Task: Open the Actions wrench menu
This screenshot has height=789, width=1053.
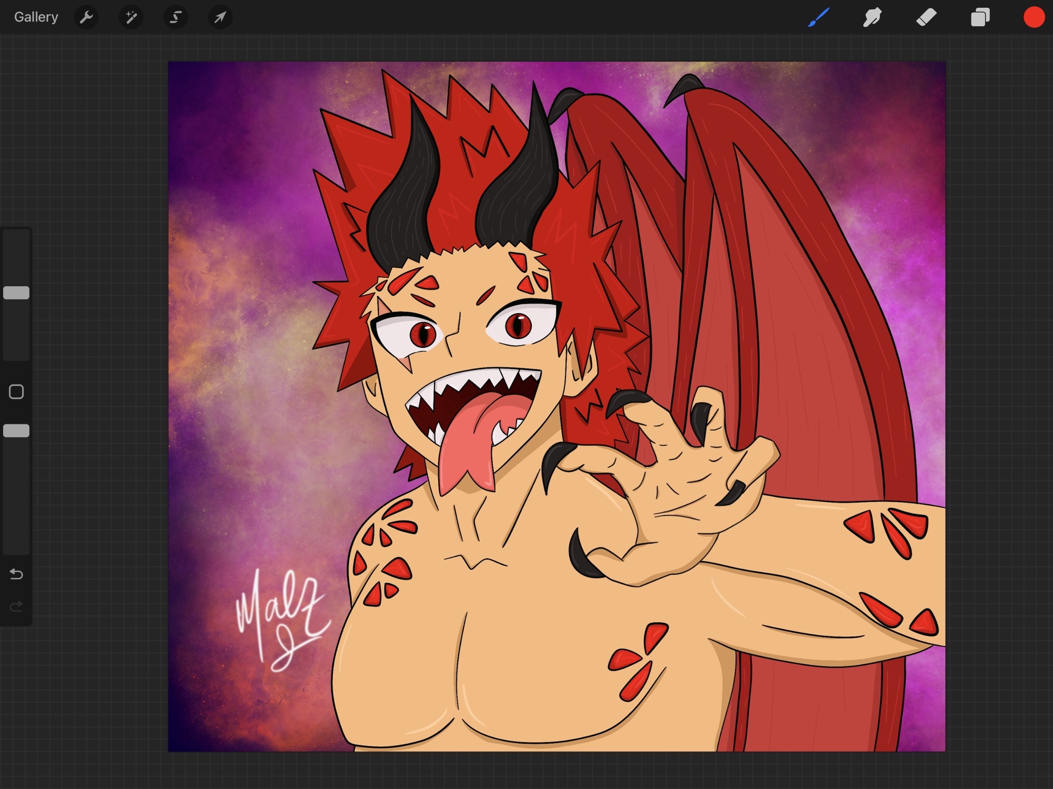Action: pyautogui.click(x=86, y=17)
